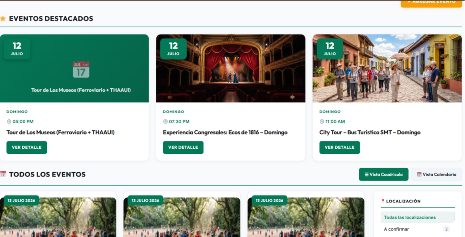Click the pin icon next to Localización

383,201
